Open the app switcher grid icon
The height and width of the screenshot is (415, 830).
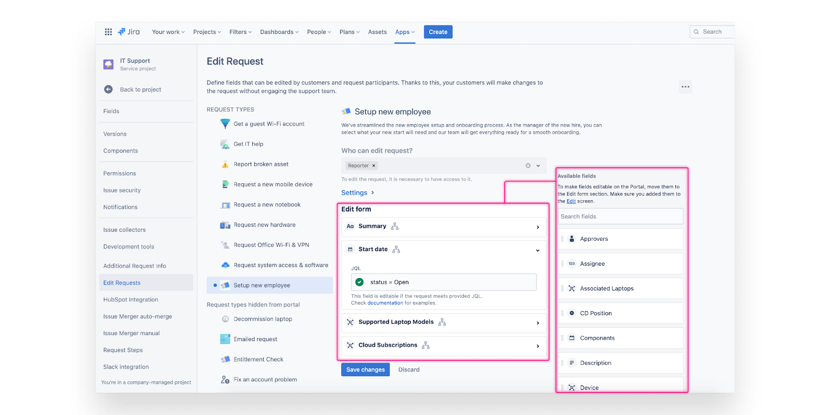[108, 32]
